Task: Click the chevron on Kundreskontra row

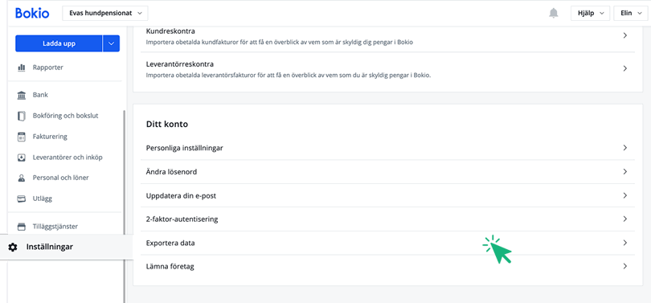Action: (624, 36)
